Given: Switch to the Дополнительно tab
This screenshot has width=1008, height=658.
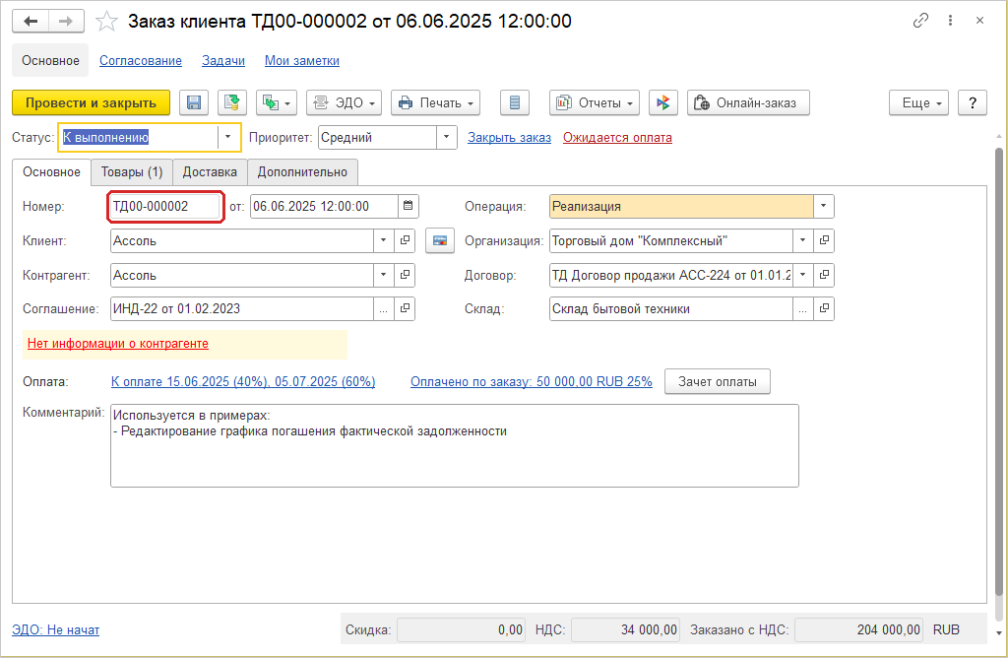Looking at the screenshot, I should [x=302, y=172].
